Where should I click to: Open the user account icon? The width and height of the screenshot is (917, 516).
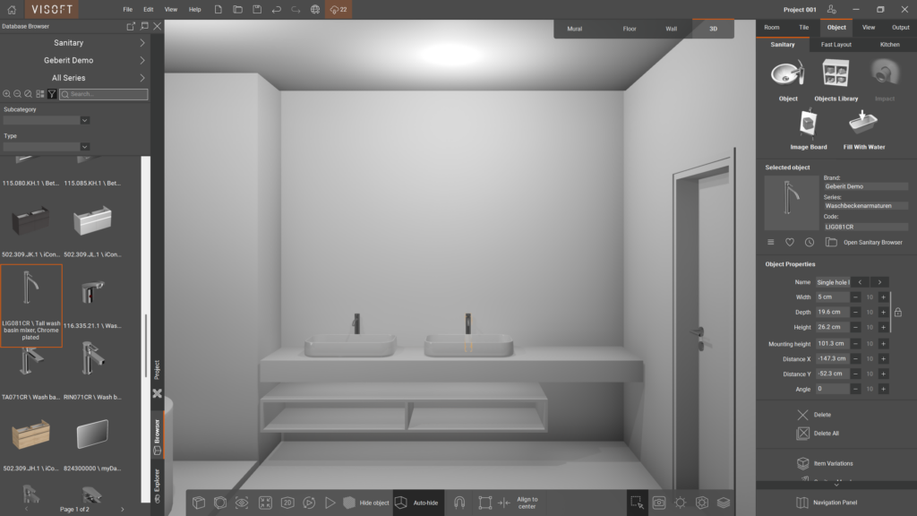832,9
